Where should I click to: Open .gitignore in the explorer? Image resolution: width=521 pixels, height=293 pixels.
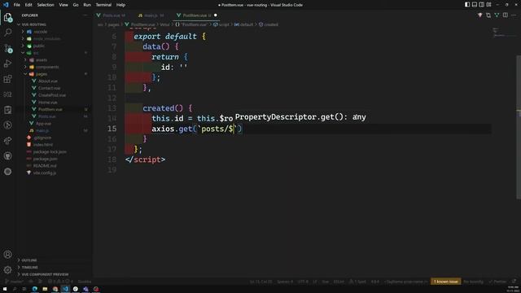click(42, 138)
